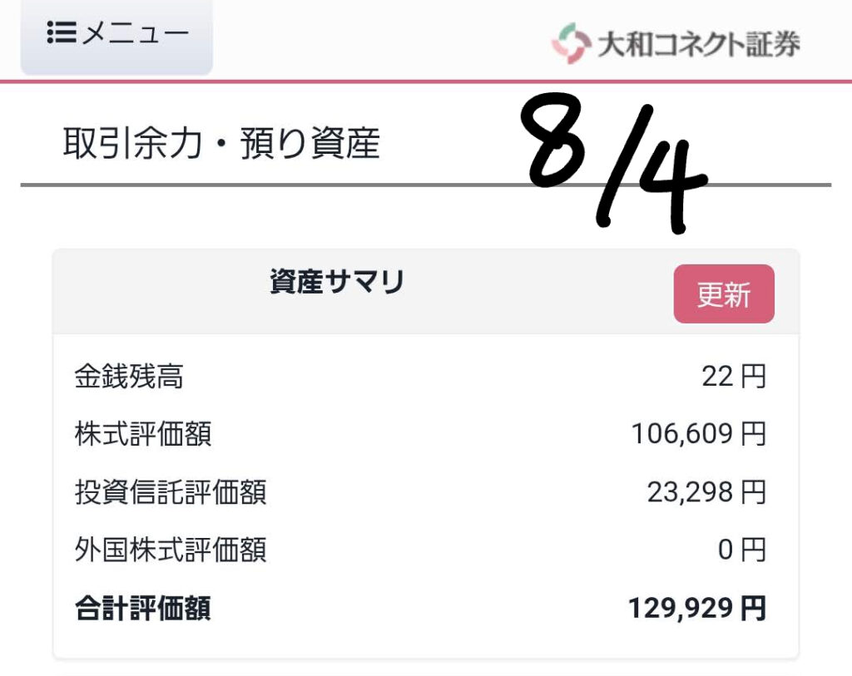Screen dimensions: 852x676
Task: Select the 投資信託評価額 row label
Action: tap(171, 492)
